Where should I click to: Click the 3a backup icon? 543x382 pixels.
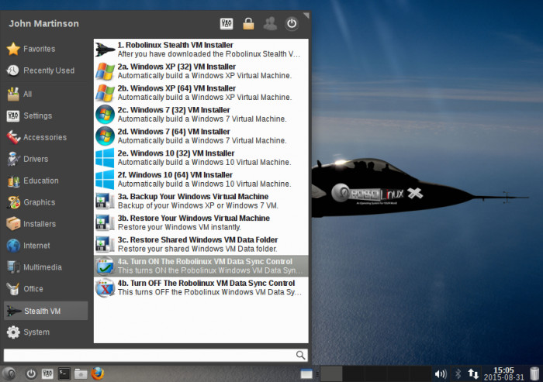105,201
